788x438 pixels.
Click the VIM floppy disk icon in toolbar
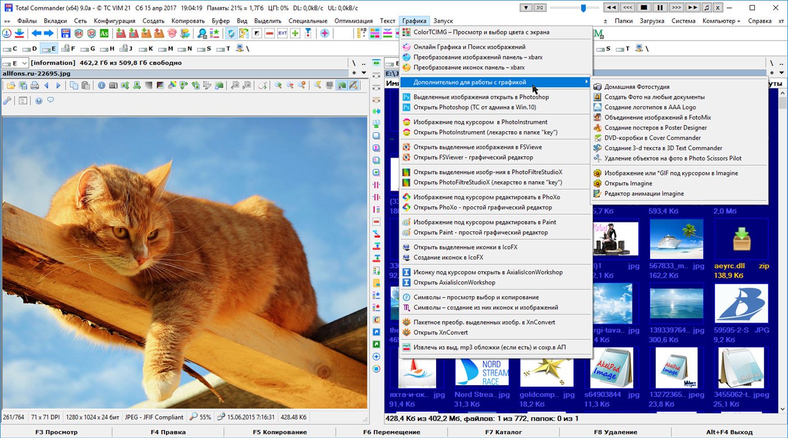point(66,33)
